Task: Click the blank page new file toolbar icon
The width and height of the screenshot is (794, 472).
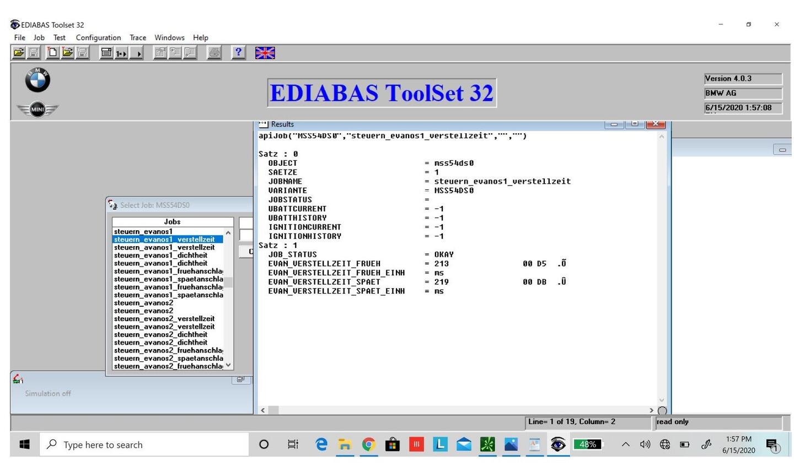Action: tap(52, 53)
